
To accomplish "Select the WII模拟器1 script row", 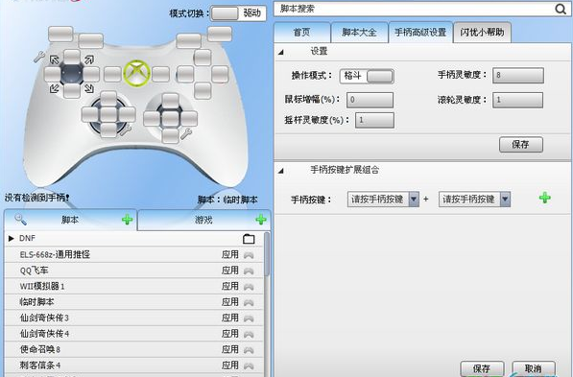I will 134,287.
